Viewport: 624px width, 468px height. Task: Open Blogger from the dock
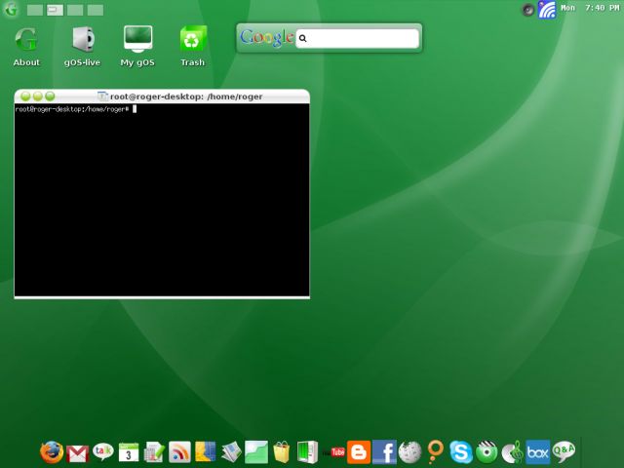(x=359, y=452)
